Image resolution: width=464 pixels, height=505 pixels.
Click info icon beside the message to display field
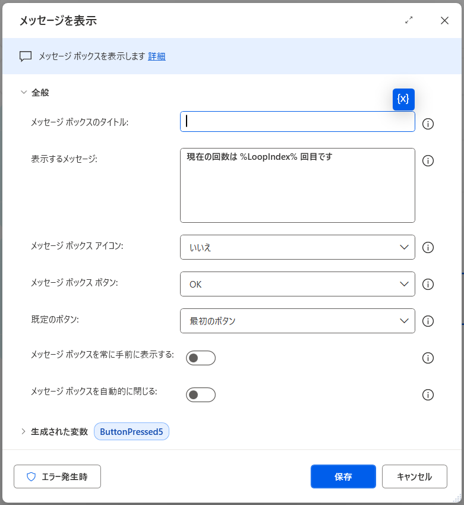click(428, 161)
